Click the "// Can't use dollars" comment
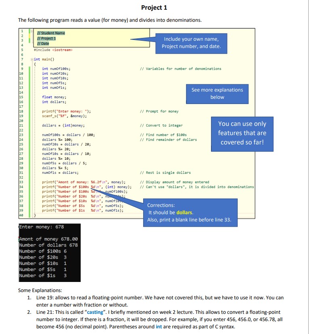The width and height of the screenshot is (309, 334). pyautogui.click(x=197, y=187)
